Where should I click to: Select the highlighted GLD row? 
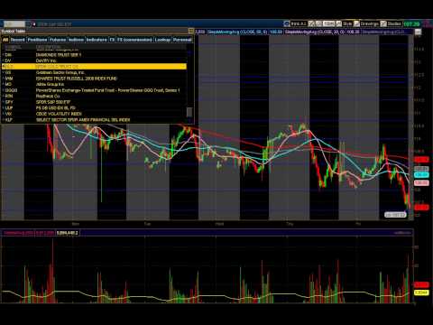click(x=94, y=67)
